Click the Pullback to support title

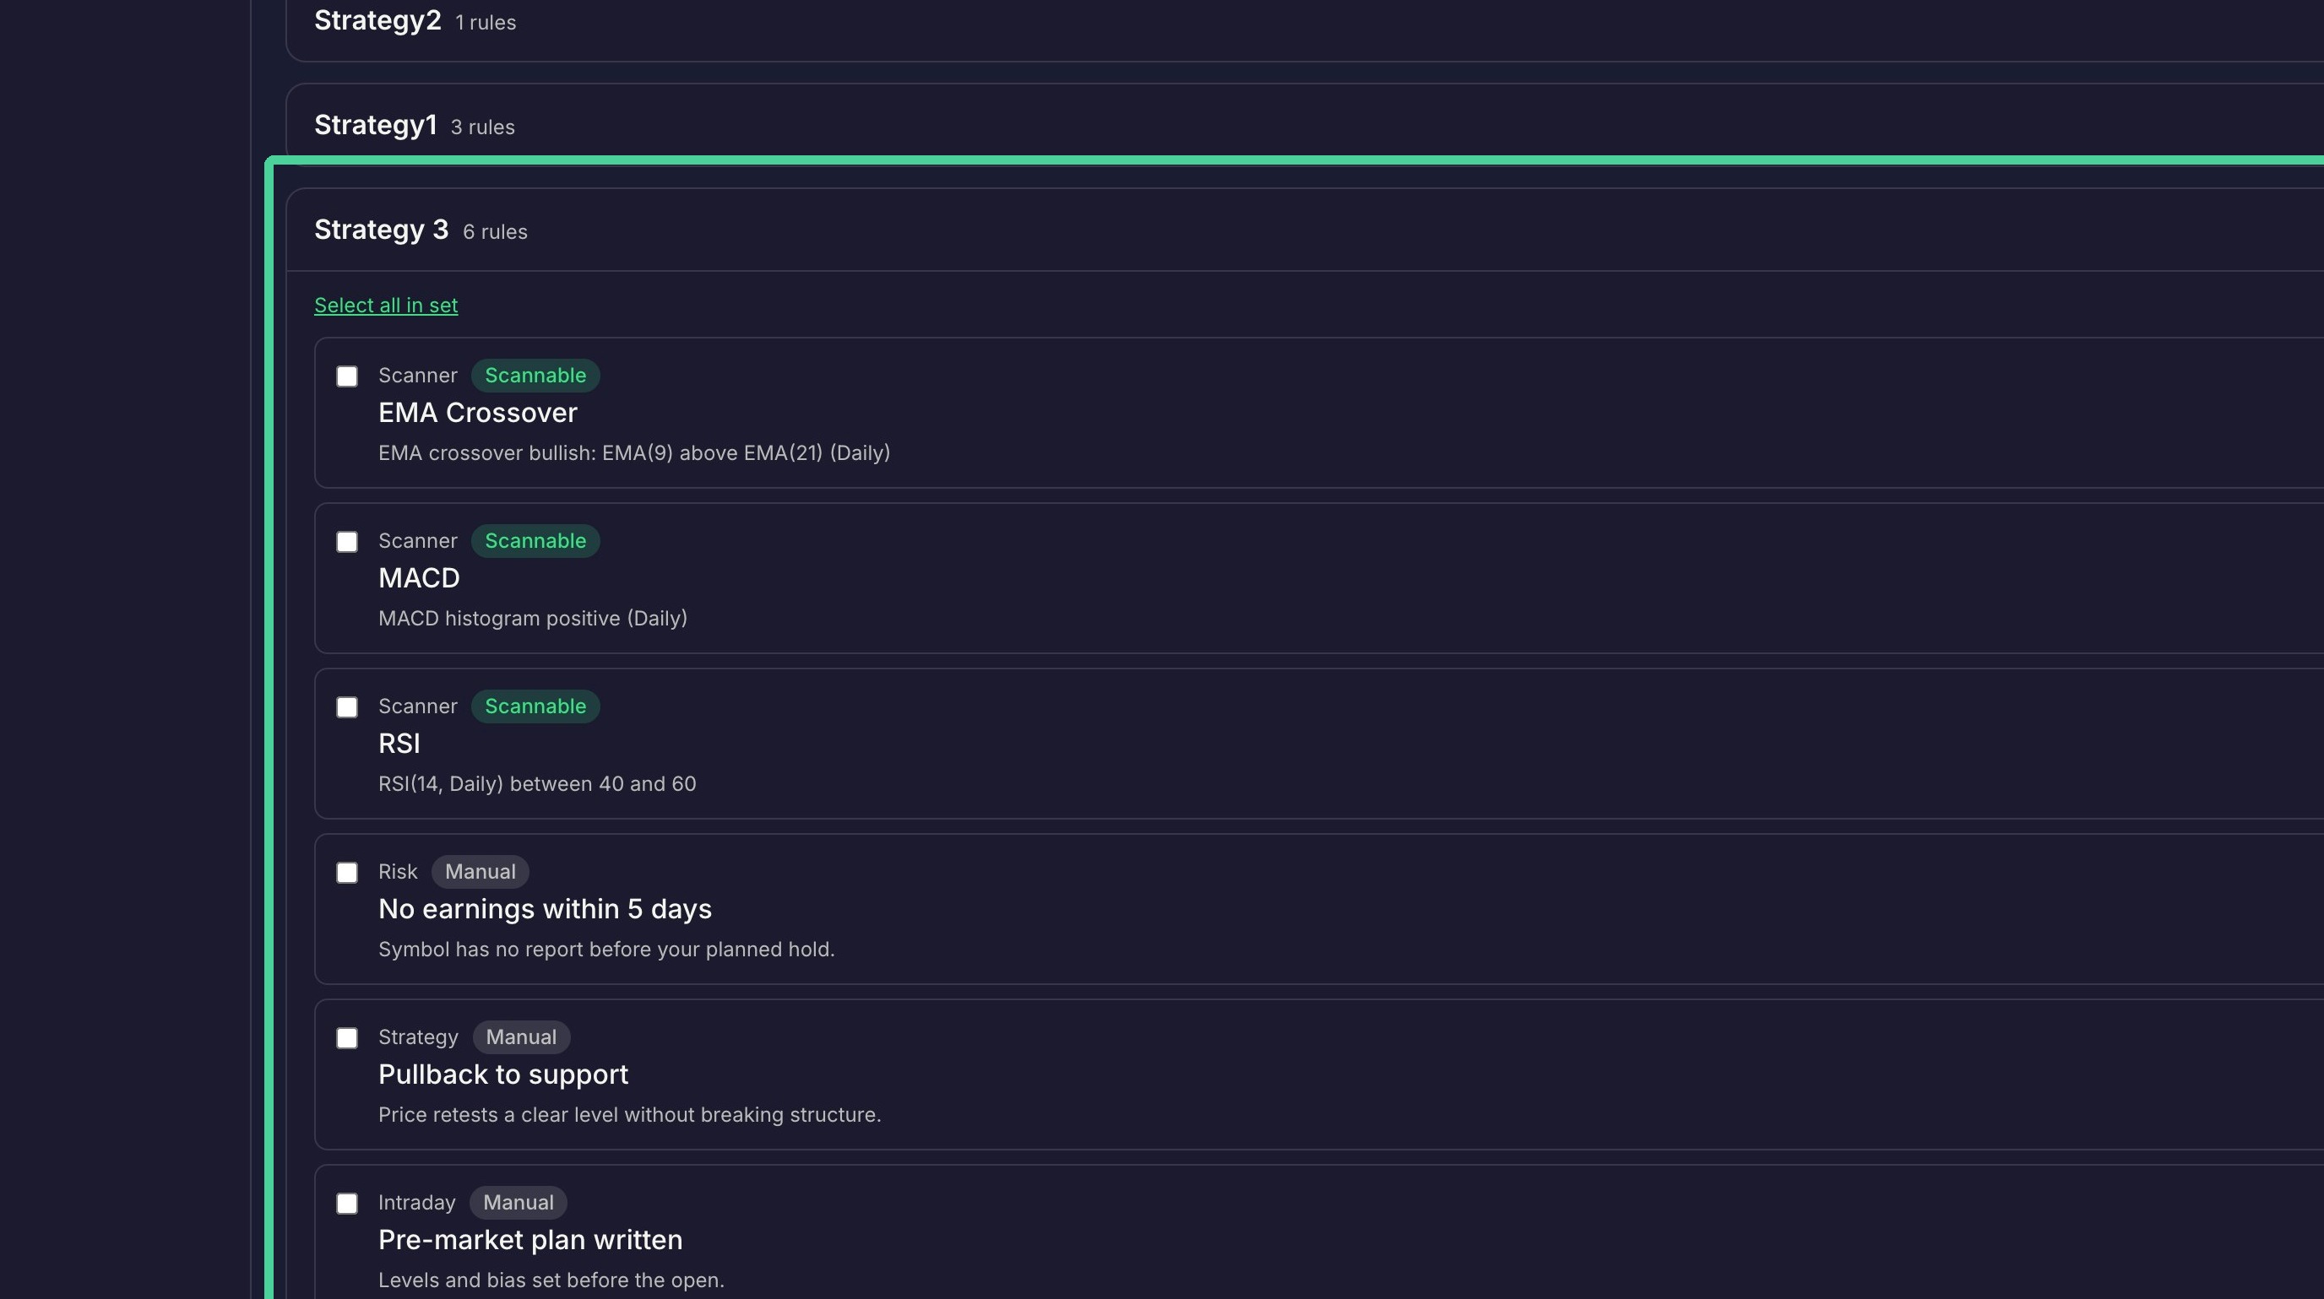click(503, 1074)
